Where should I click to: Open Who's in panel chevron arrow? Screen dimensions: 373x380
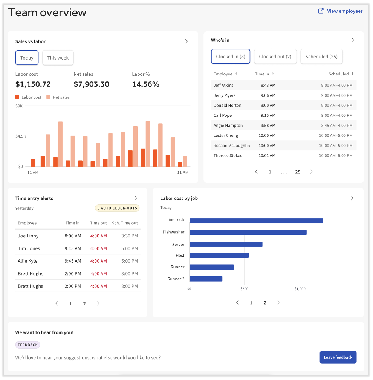pyautogui.click(x=353, y=40)
